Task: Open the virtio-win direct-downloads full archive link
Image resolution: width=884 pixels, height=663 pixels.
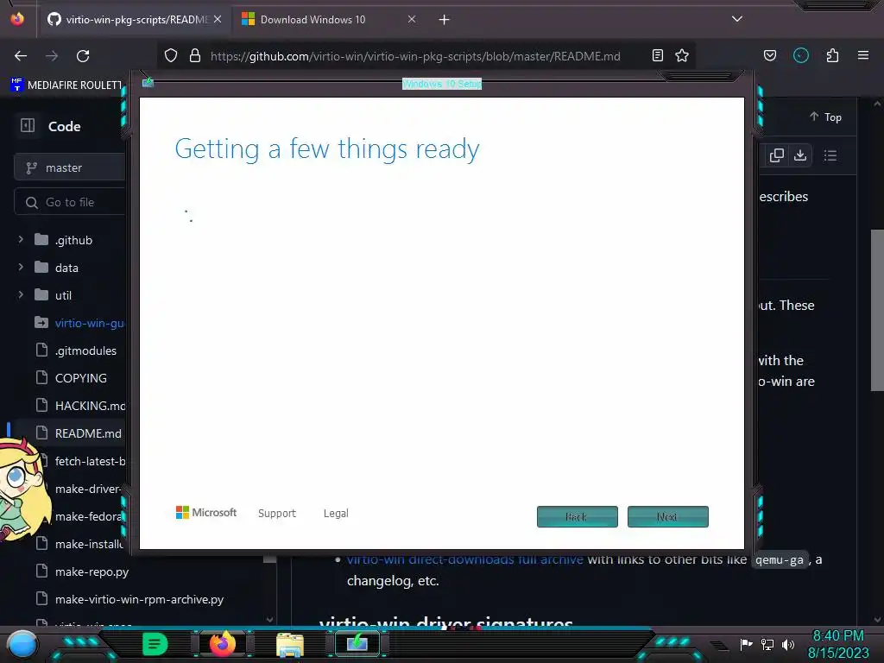Action: point(465,559)
